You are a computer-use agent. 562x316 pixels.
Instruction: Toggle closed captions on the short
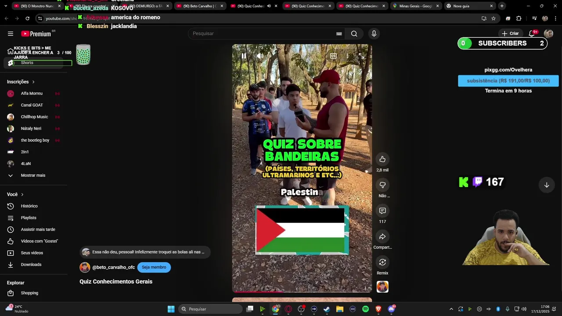333,56
